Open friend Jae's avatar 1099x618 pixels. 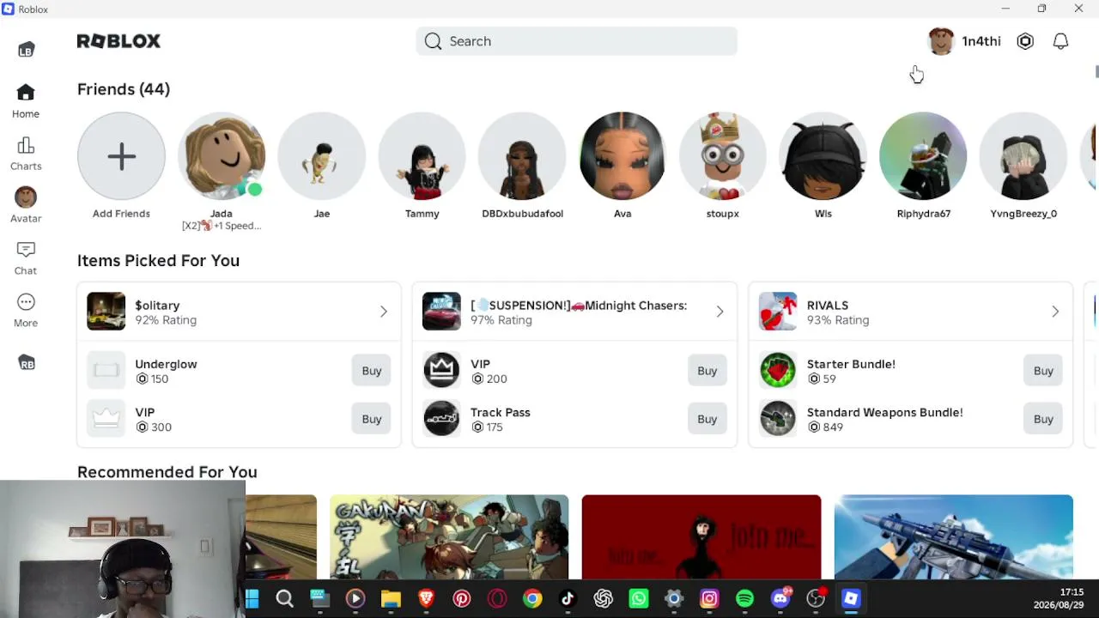pos(322,156)
